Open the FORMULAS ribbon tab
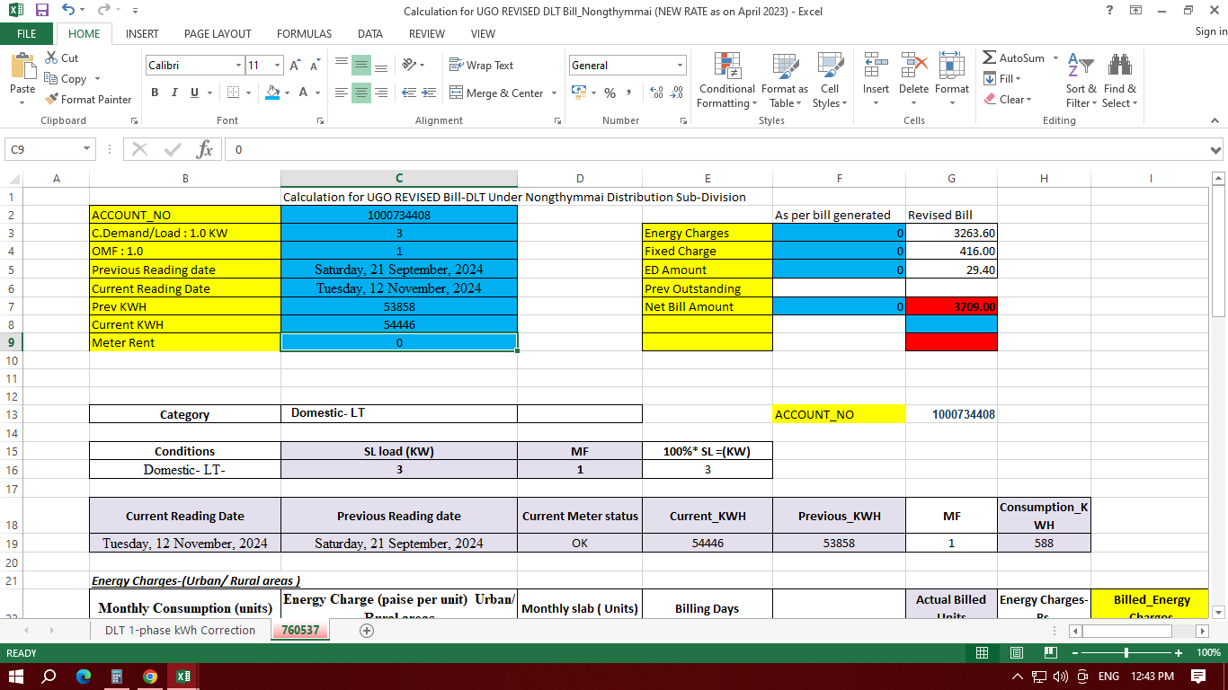The height and width of the screenshot is (690, 1228). point(304,33)
